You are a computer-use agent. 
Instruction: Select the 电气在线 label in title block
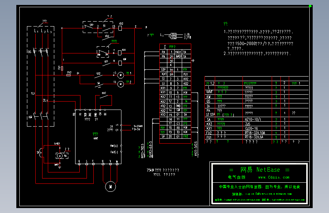pyautogui.click(x=237, y=177)
